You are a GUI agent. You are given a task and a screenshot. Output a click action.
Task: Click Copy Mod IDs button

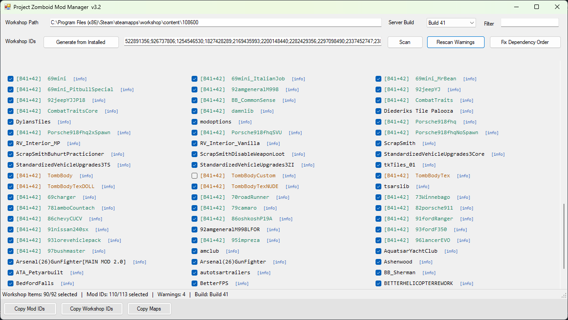click(x=30, y=309)
